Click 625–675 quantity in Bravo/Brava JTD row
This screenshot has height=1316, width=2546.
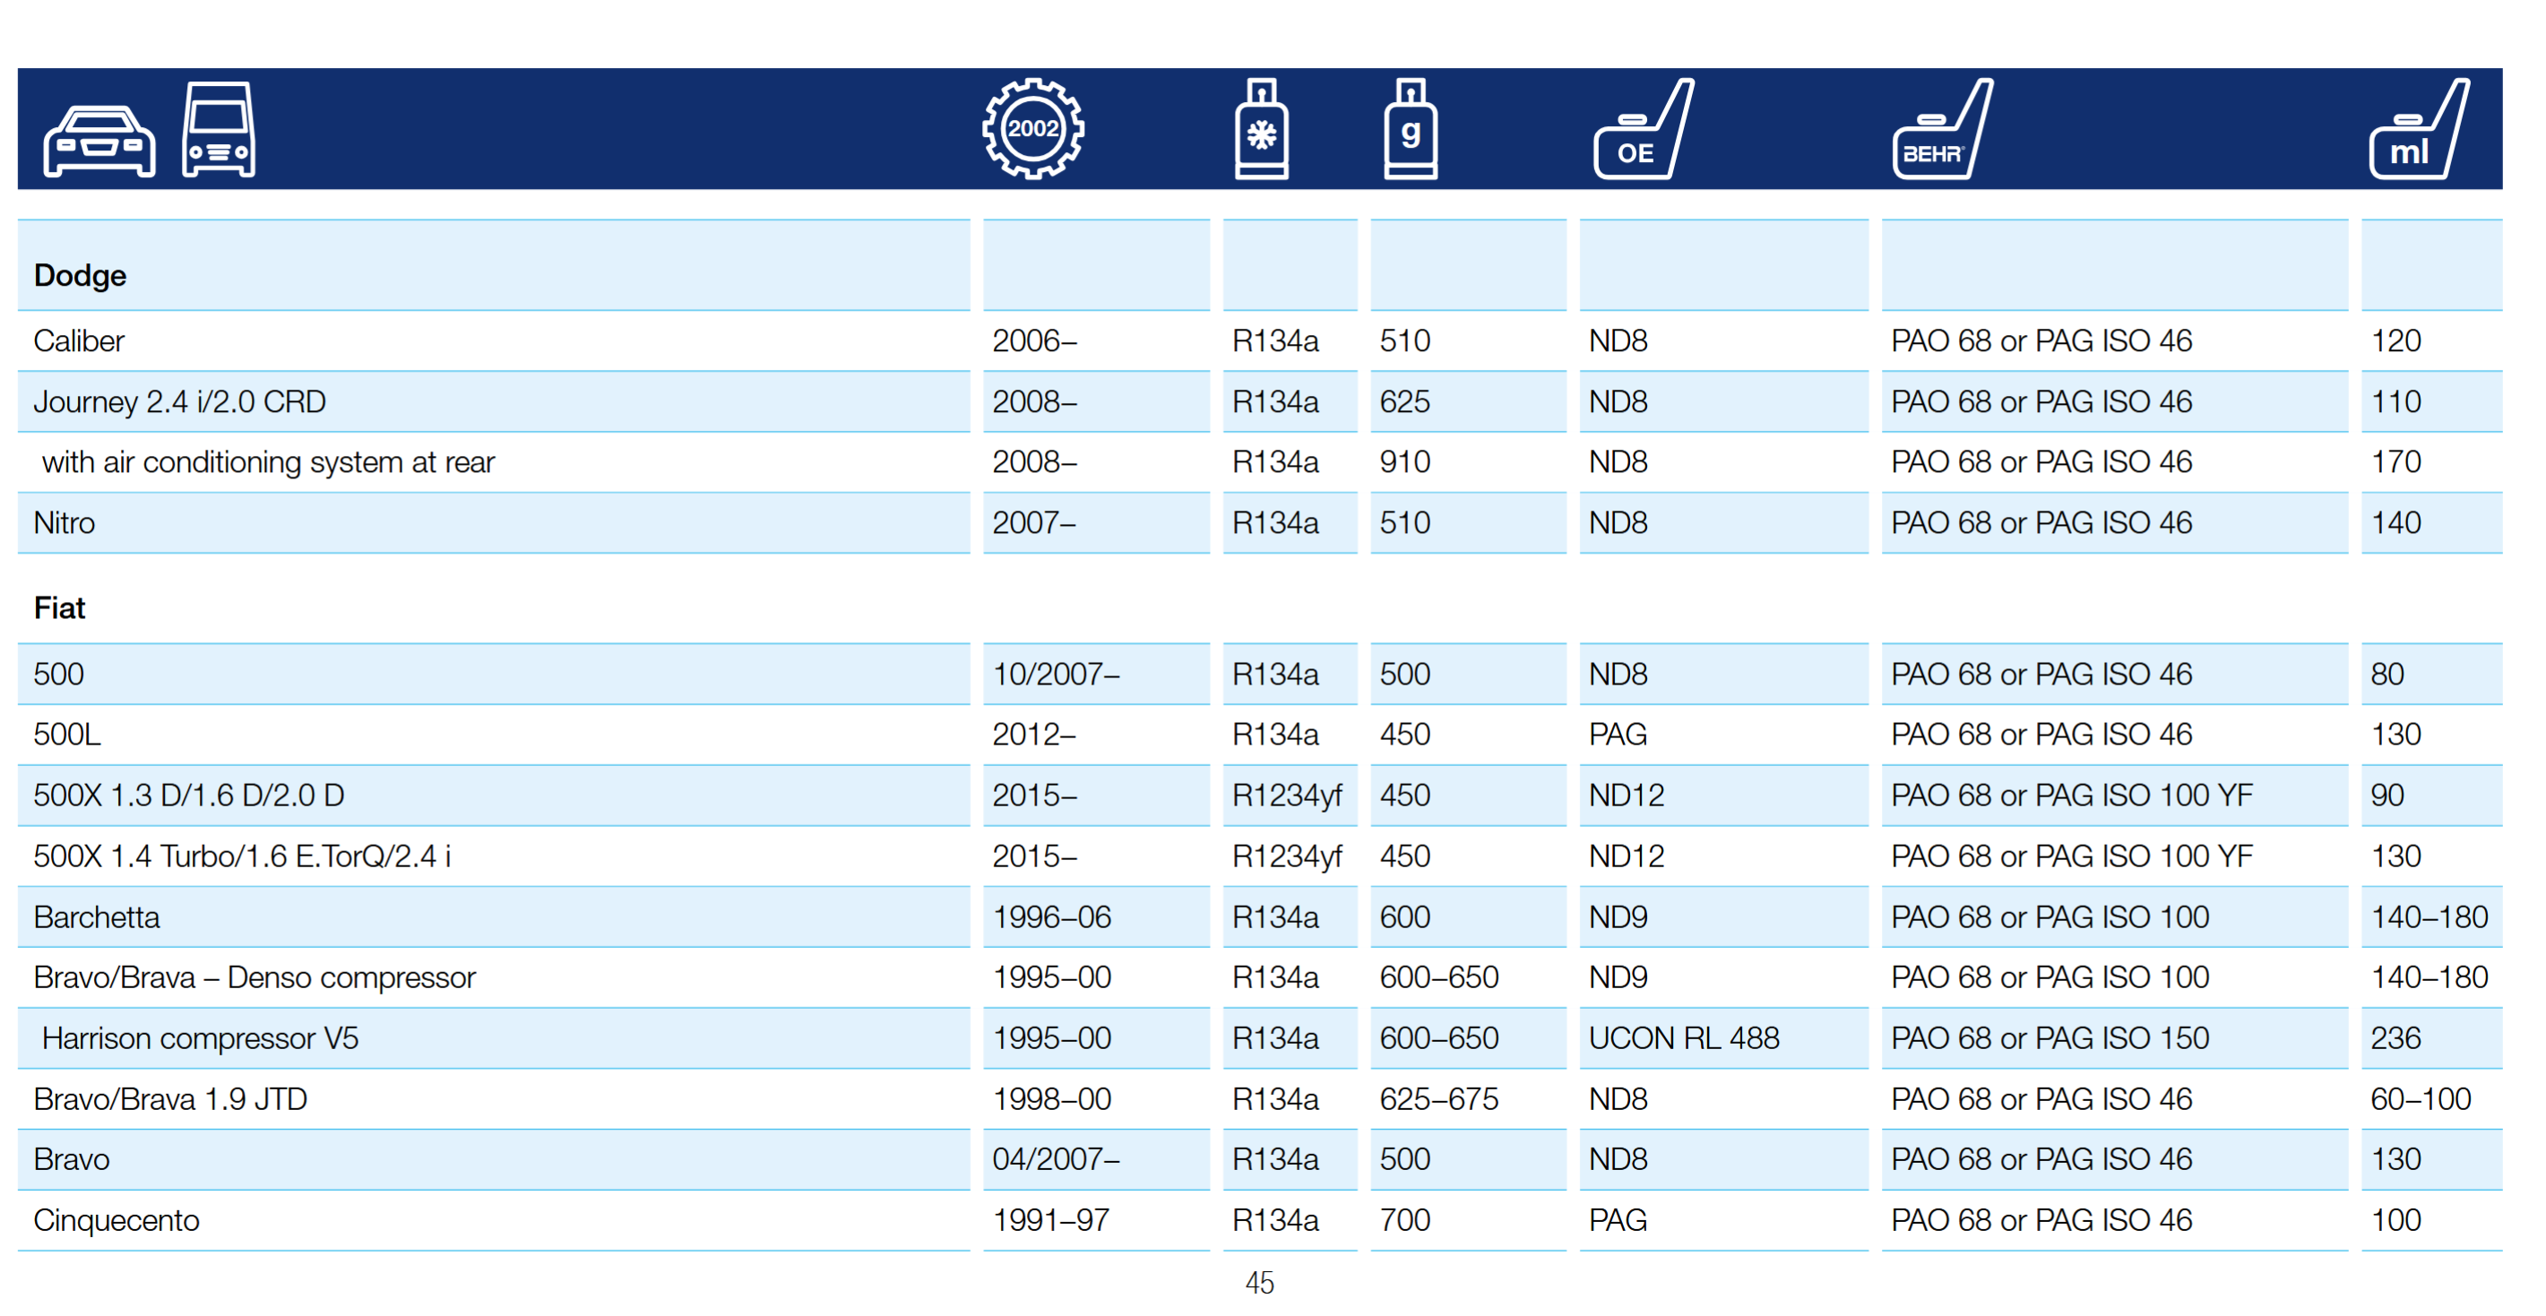tap(1439, 1097)
